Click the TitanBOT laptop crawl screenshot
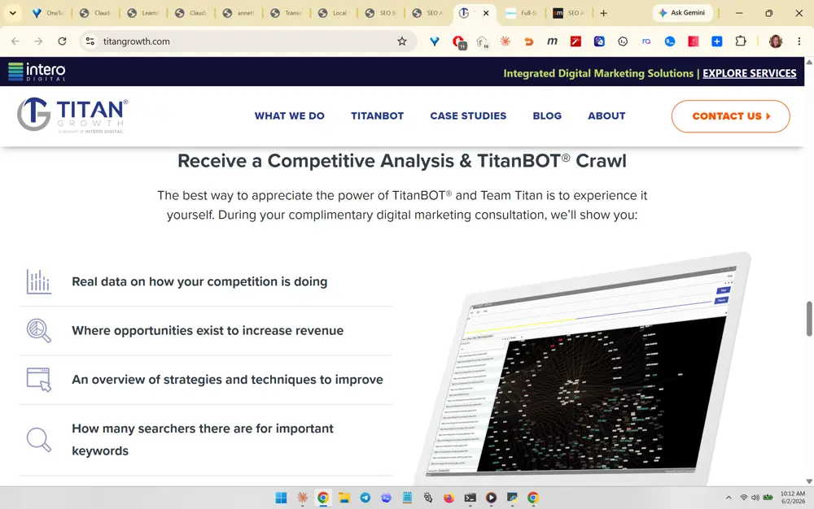The image size is (814, 509). coord(581,368)
